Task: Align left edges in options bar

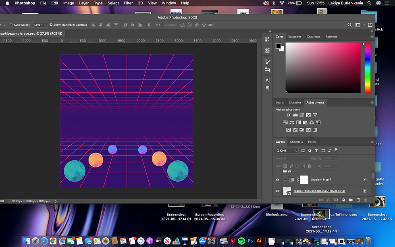Action: click(x=94, y=25)
